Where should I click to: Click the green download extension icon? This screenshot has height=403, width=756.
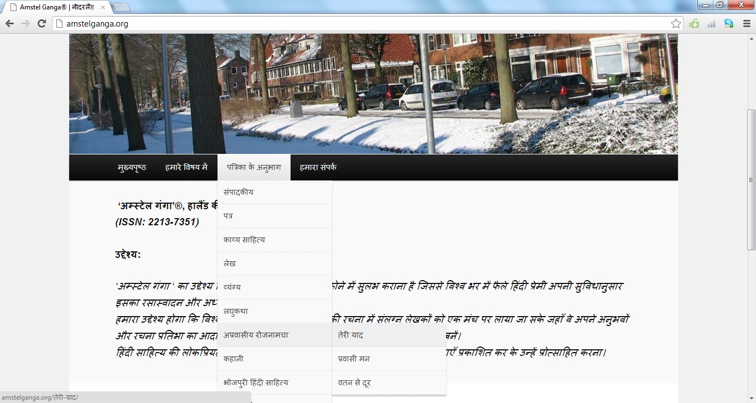pos(694,23)
